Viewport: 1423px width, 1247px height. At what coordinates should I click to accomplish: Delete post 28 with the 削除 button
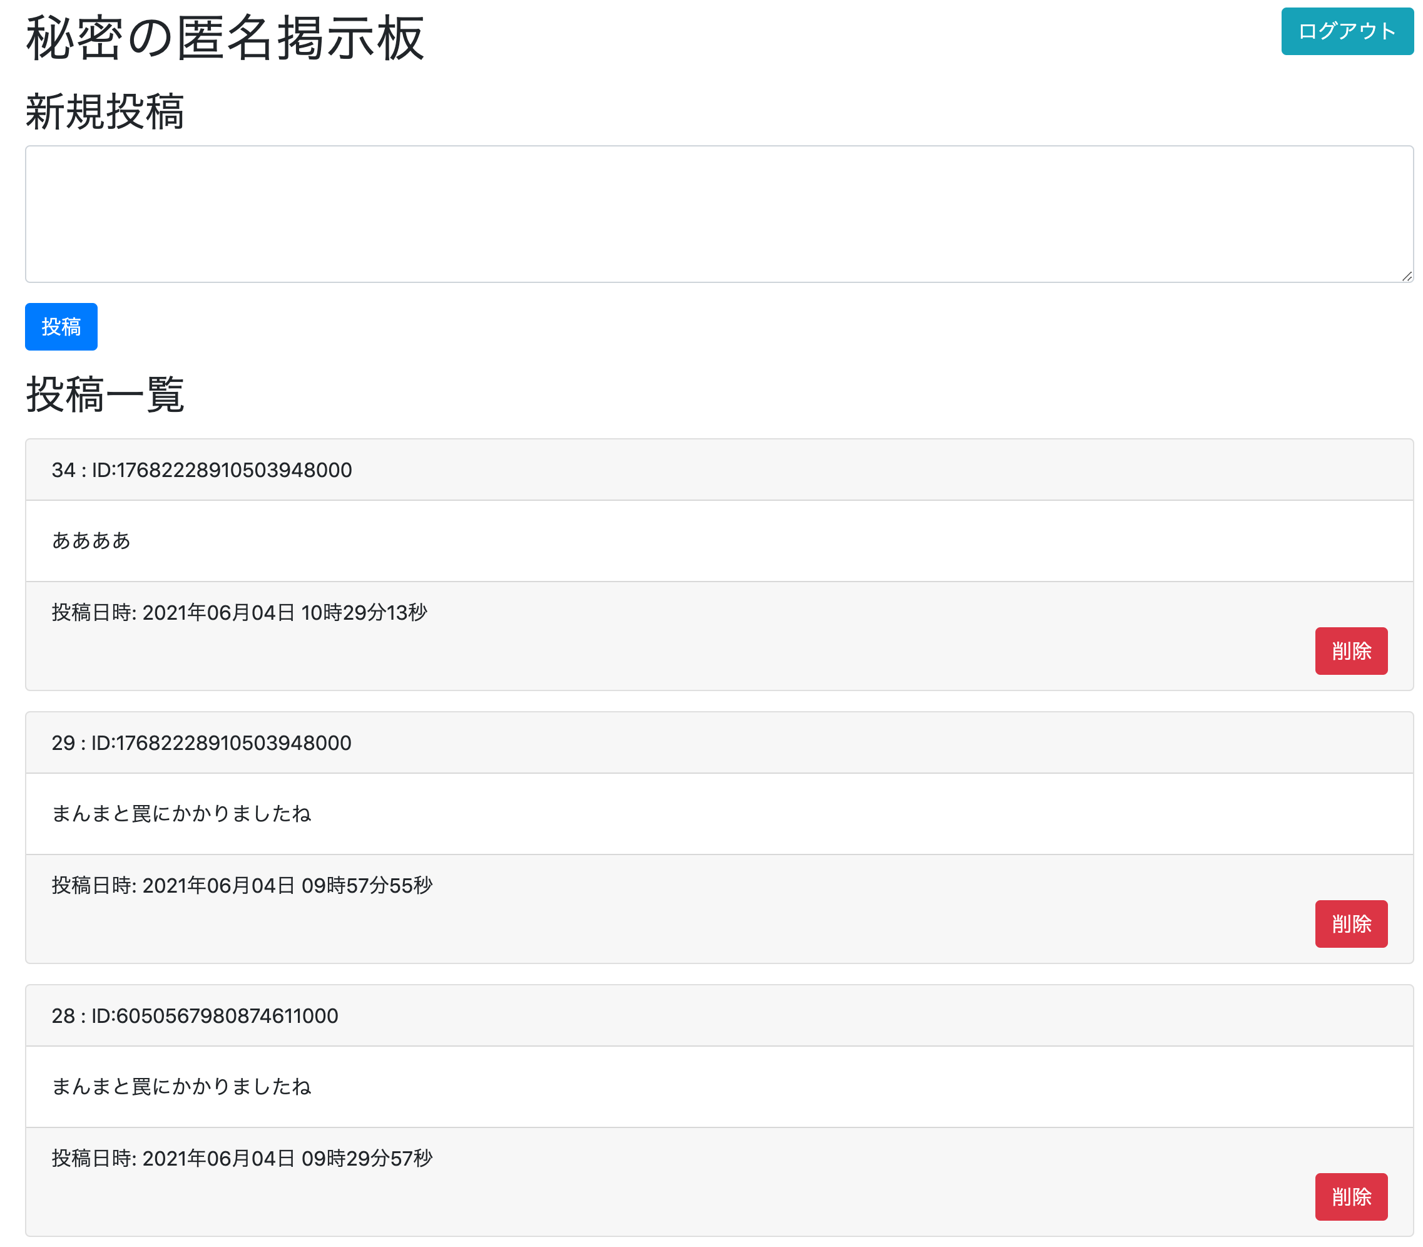point(1350,1196)
